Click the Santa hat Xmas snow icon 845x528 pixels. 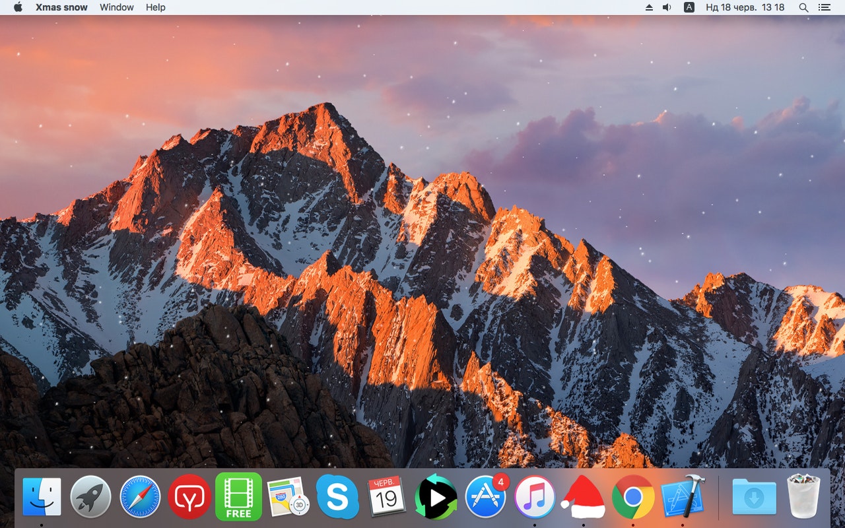click(583, 496)
